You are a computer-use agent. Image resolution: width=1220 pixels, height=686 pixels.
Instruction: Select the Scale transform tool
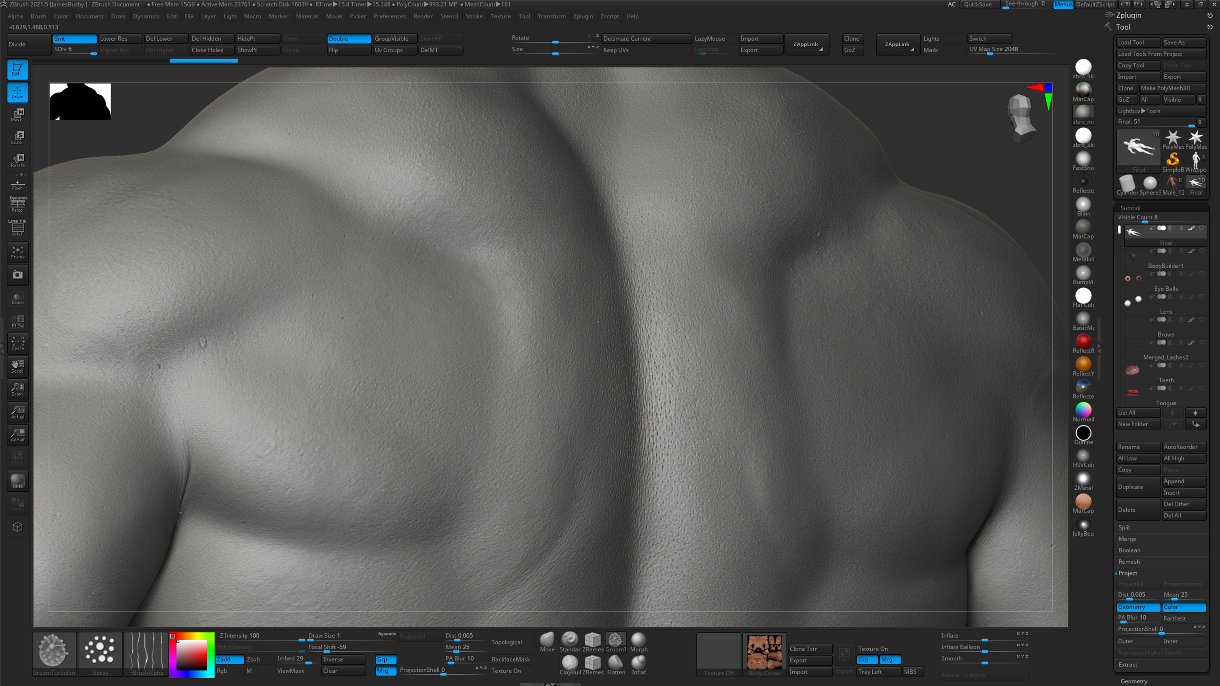click(17, 137)
